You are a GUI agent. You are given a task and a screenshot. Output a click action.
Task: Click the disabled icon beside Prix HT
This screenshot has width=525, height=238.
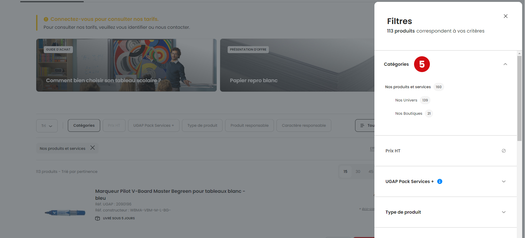(x=504, y=151)
